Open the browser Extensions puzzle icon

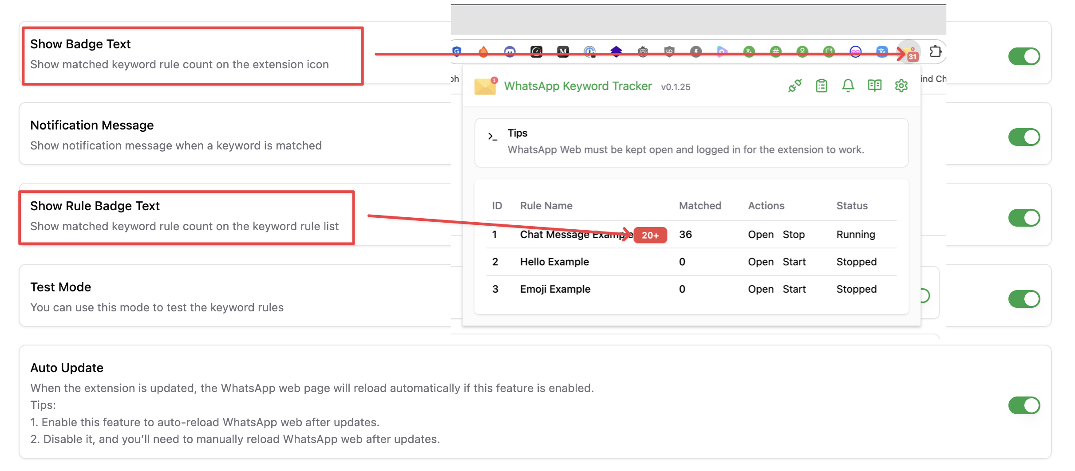[x=936, y=51]
